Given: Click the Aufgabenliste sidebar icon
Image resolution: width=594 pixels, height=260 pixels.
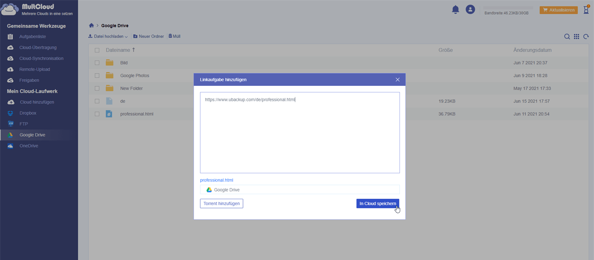Looking at the screenshot, I should [x=11, y=37].
